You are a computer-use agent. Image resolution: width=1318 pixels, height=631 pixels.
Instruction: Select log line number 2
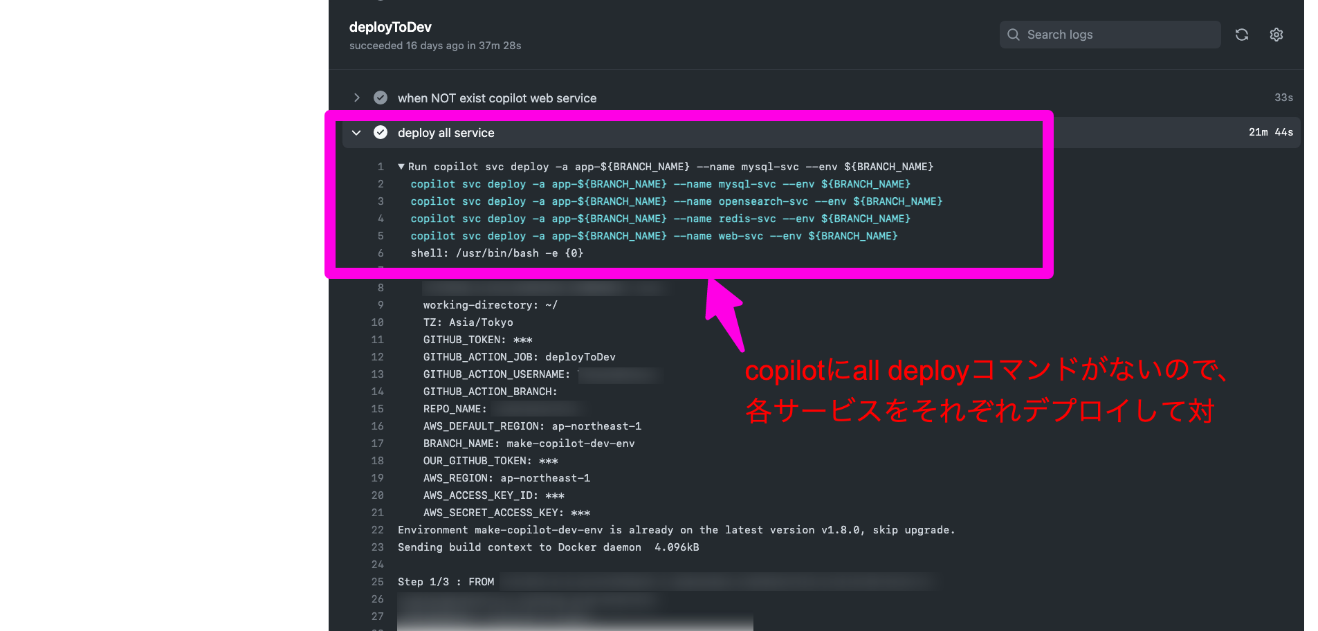(x=381, y=184)
